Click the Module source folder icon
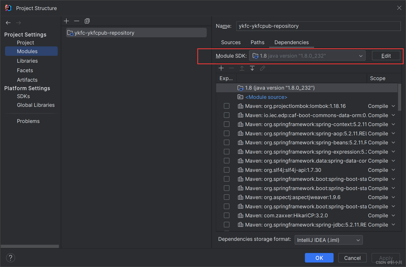The image size is (406, 267). pyautogui.click(x=240, y=97)
